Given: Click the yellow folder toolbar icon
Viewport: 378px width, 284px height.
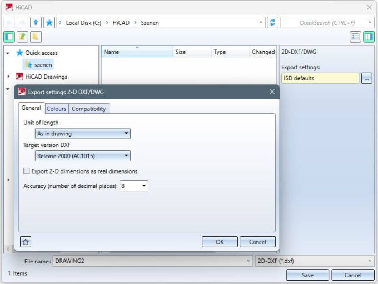Looking at the screenshot, I should (x=36, y=37).
